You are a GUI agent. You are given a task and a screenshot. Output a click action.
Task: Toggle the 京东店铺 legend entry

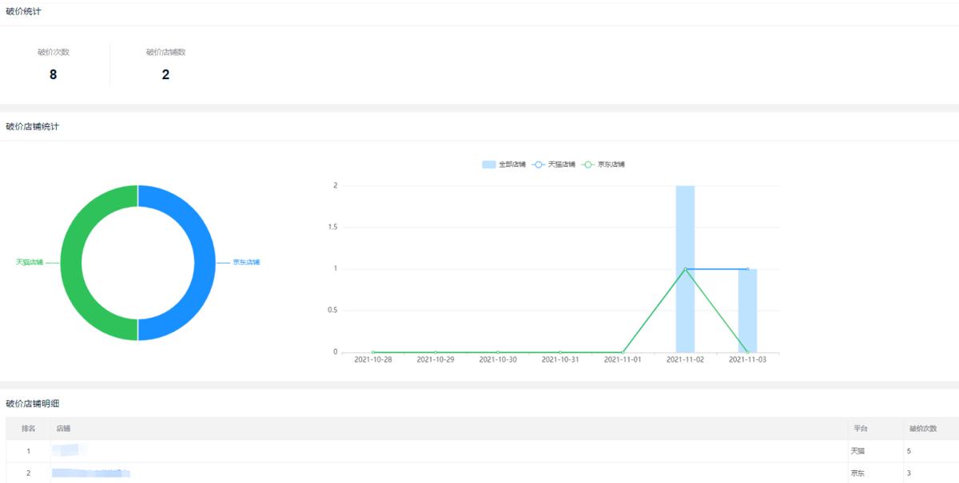[603, 164]
